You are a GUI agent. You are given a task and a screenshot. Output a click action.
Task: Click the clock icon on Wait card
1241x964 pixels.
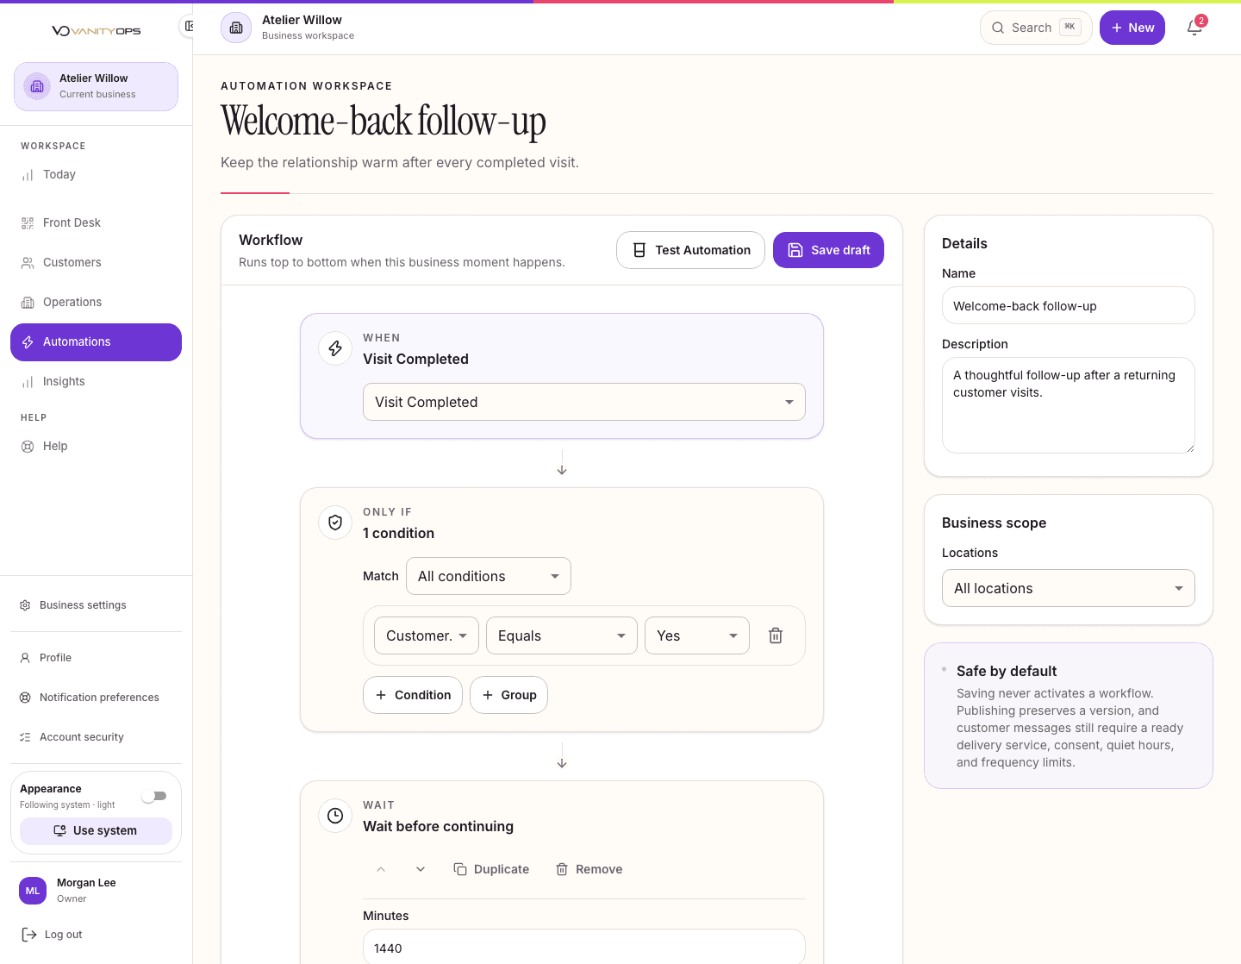(335, 816)
